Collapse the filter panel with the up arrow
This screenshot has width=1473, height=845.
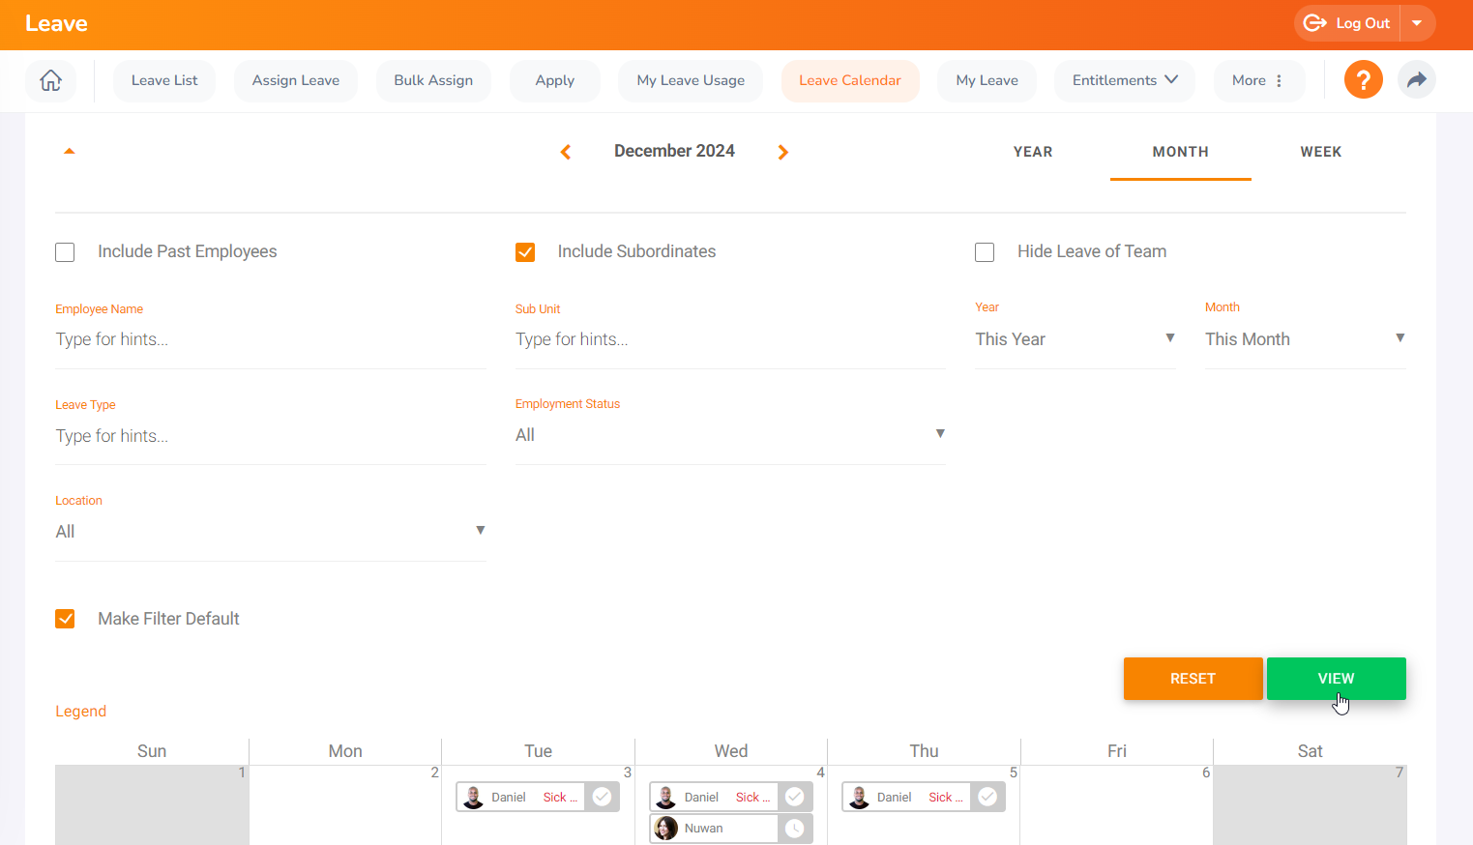click(69, 151)
